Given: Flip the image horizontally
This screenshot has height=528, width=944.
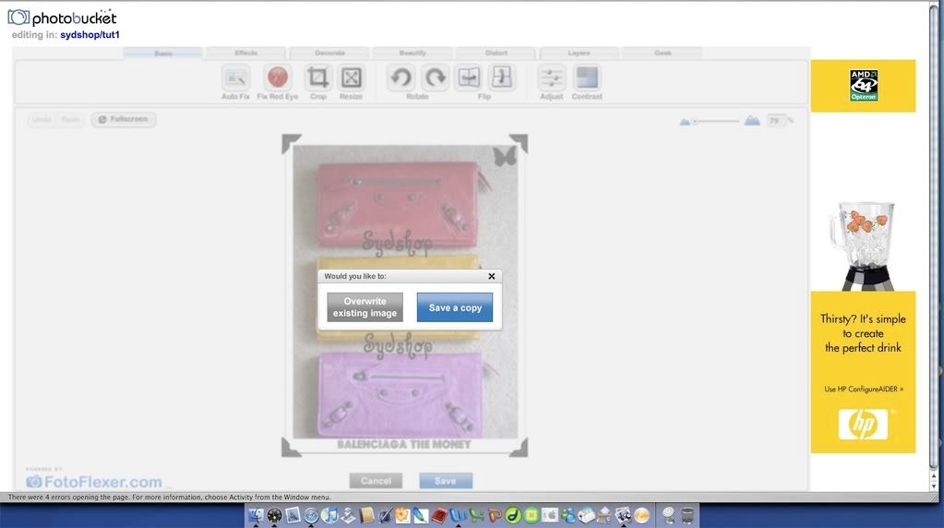Looking at the screenshot, I should point(469,78).
